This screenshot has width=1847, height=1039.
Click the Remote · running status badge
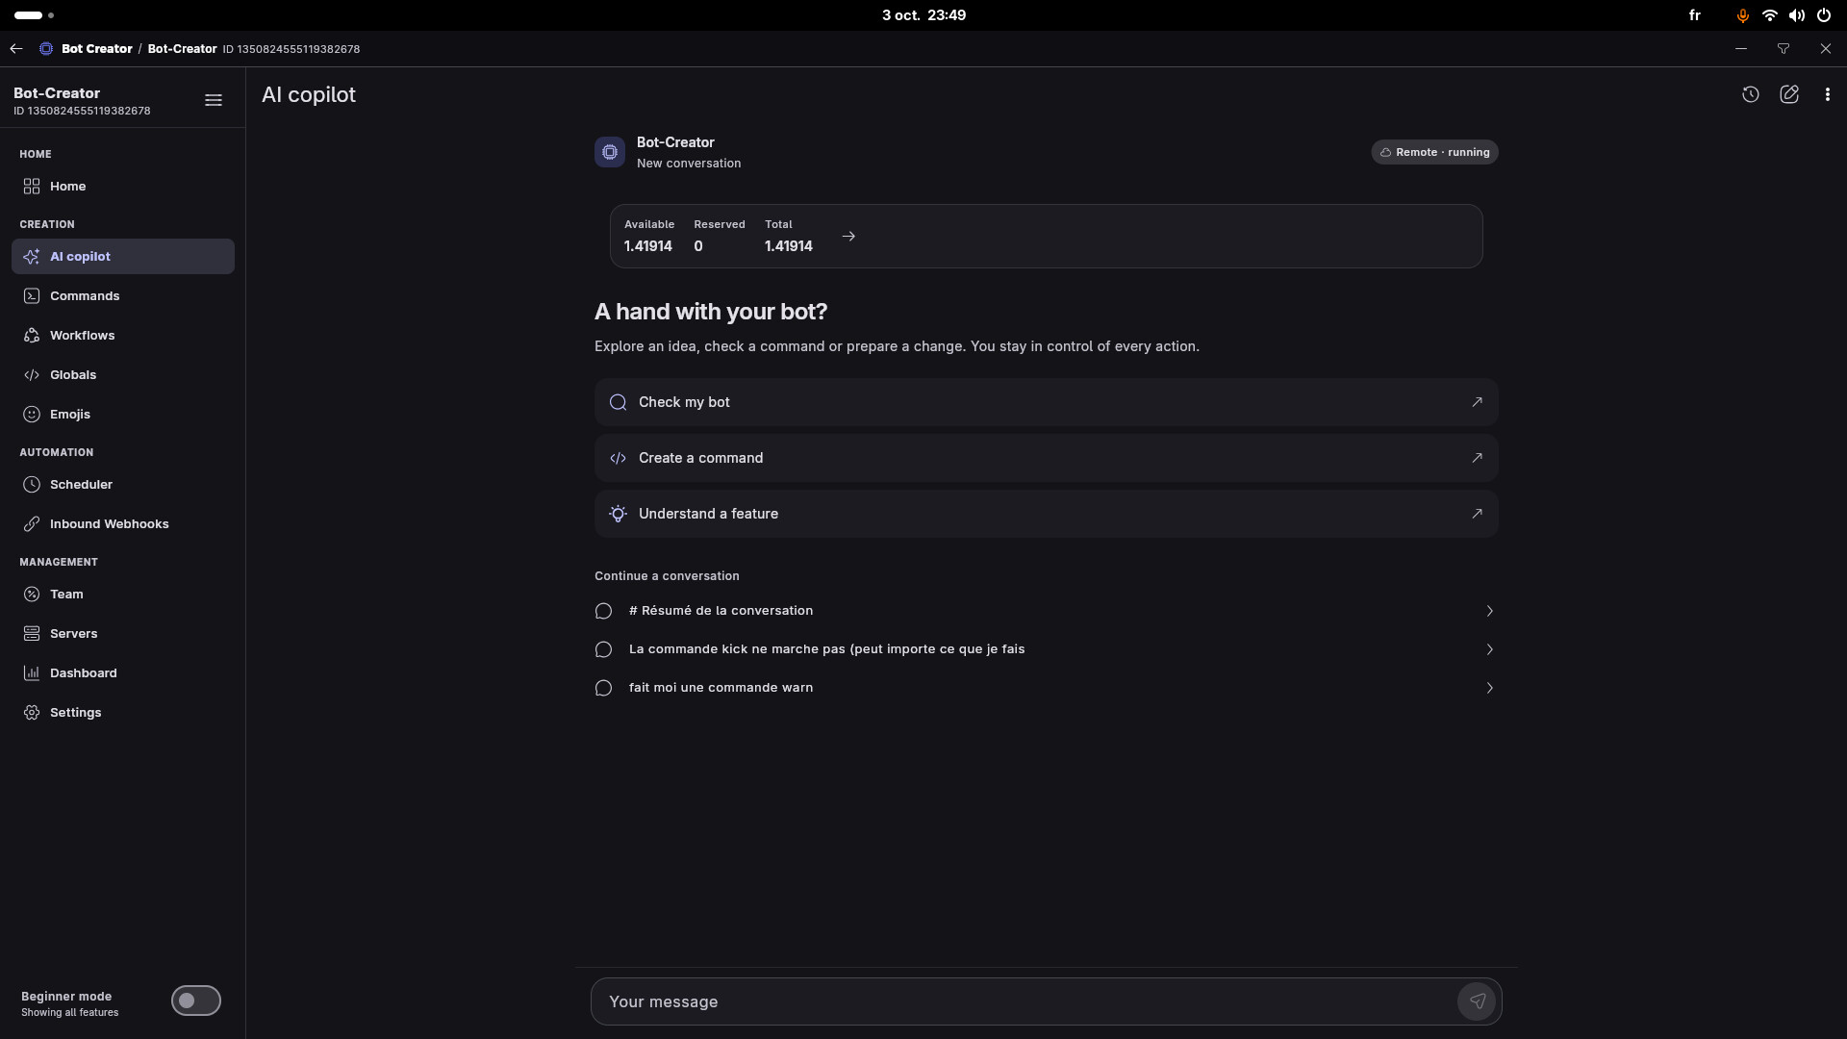(x=1434, y=152)
